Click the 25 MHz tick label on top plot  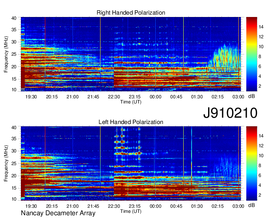pyautogui.click(x=14, y=54)
